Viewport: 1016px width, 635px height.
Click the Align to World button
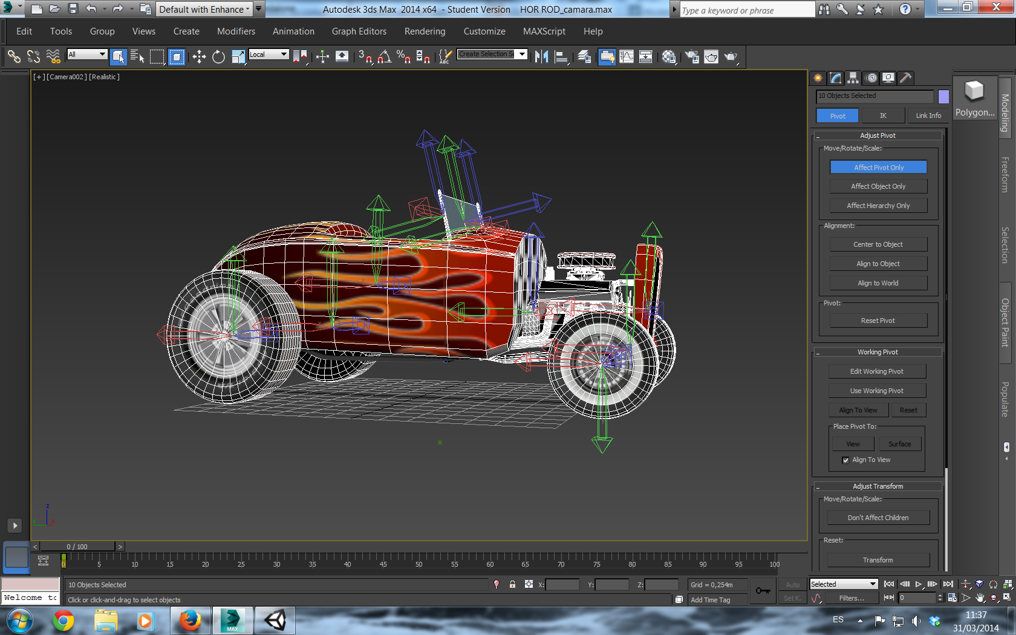(878, 283)
